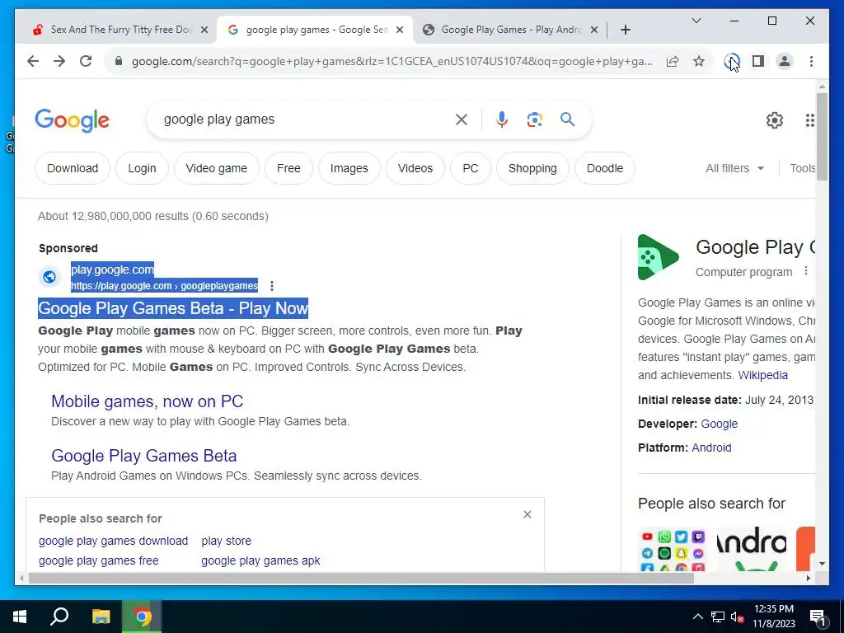
Task: Open the notification center icon
Action: [818, 618]
